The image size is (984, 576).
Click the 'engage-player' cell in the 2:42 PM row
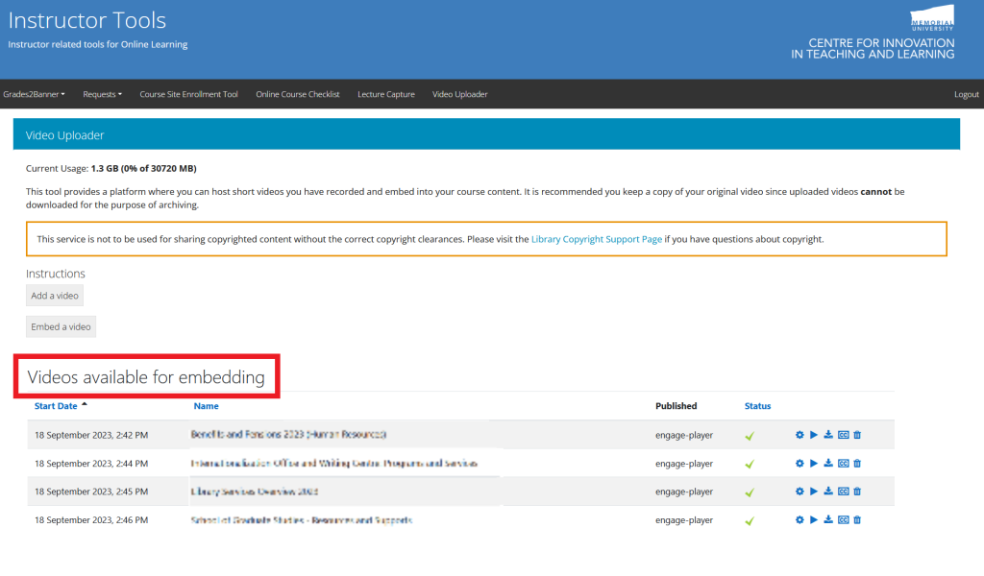[x=684, y=435]
